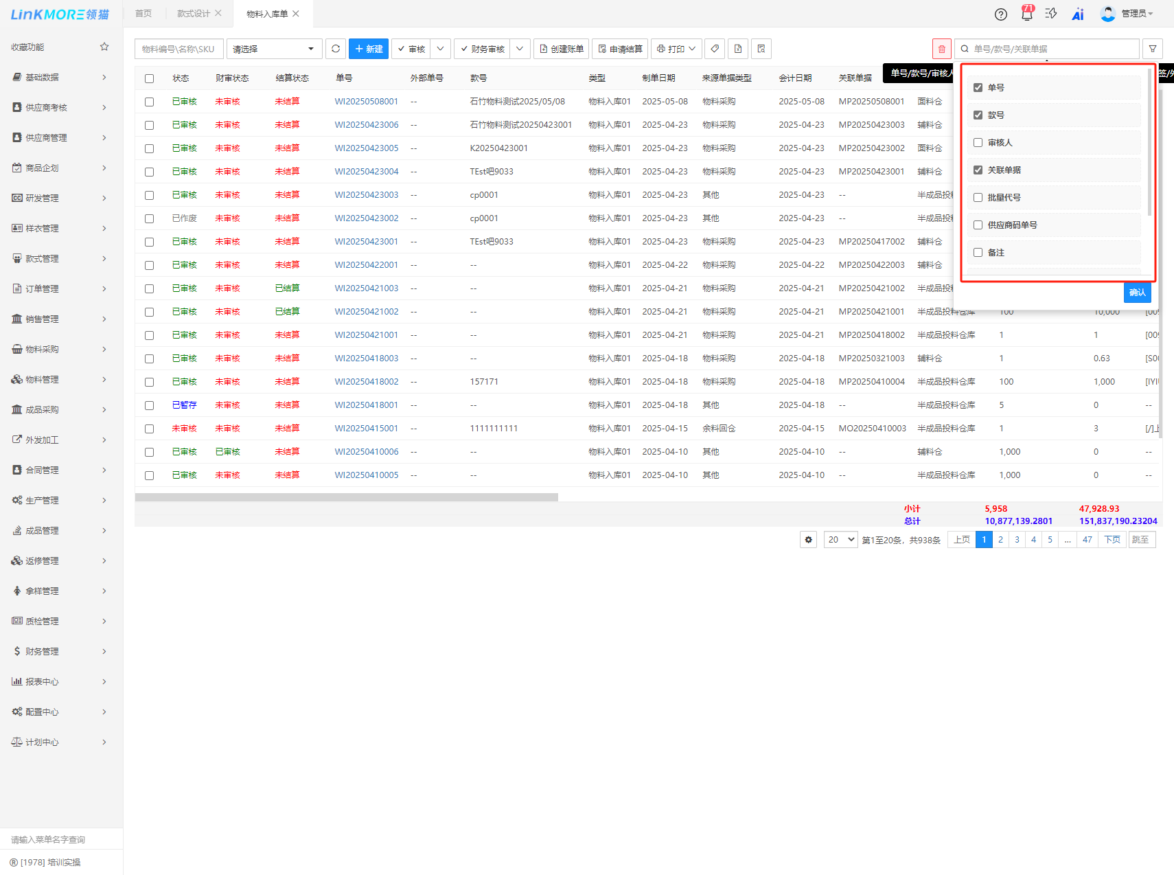The height and width of the screenshot is (875, 1174).
Task: Open the page size 20 dropdown
Action: [840, 540]
